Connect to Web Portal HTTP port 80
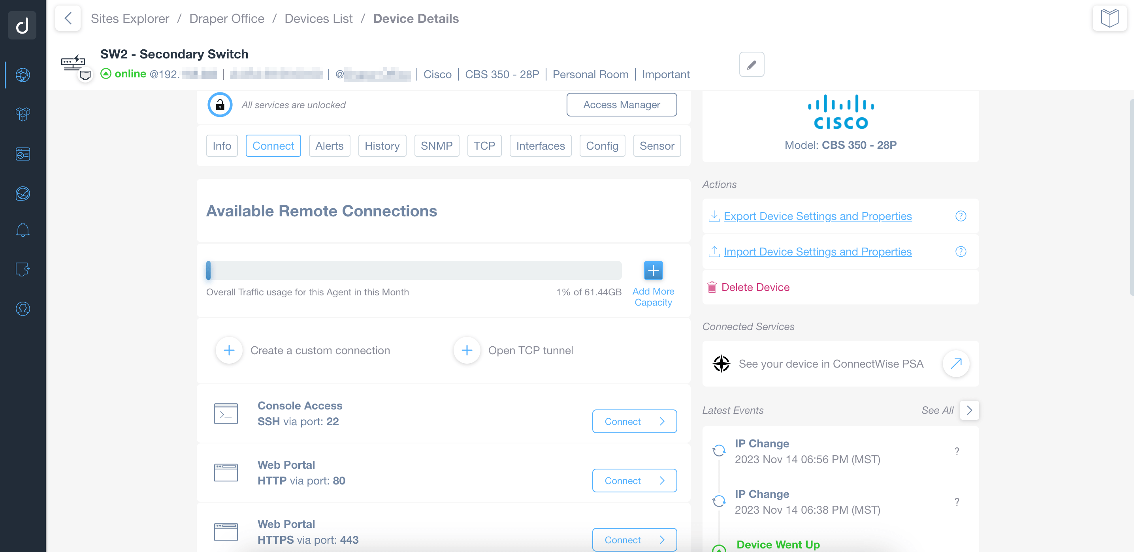The height and width of the screenshot is (552, 1134). (634, 481)
